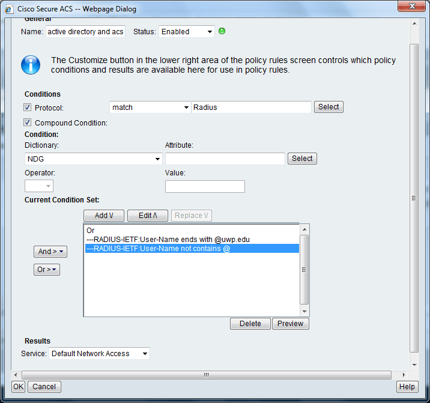Click condition list scroll up arrow
This screenshot has height=403, width=430.
point(304,229)
